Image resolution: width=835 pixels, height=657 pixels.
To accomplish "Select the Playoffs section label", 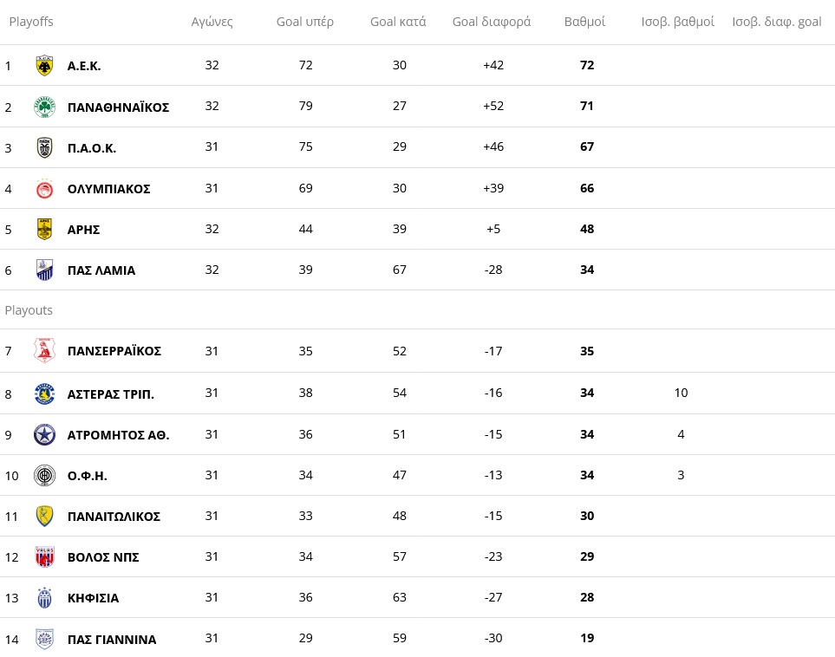I will pos(31,22).
